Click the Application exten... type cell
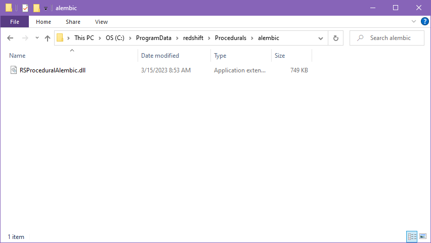Viewport: 431px width, 243px height. (x=240, y=70)
